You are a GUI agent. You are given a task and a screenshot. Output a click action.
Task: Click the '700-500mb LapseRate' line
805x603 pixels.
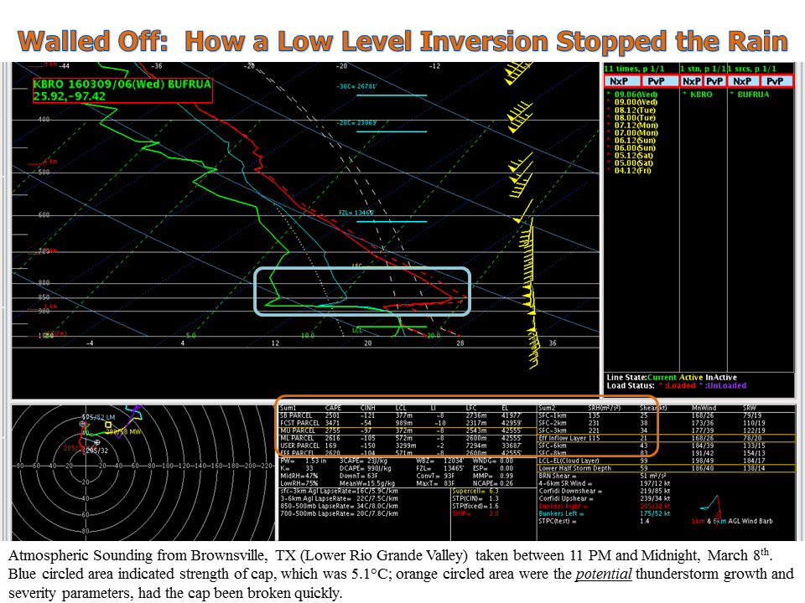340,513
